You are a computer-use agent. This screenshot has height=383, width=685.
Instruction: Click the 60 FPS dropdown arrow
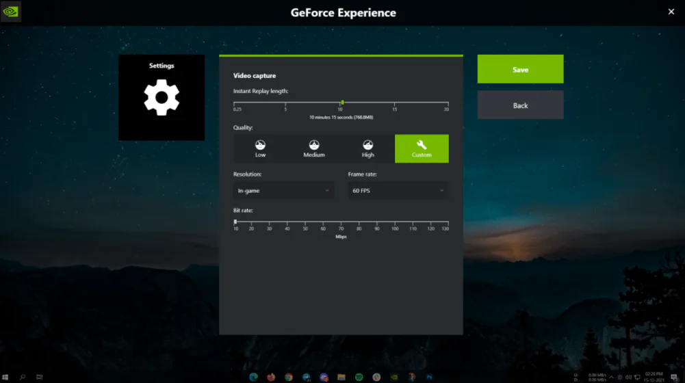tap(442, 190)
